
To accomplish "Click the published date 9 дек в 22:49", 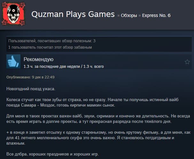I will [43, 77].
